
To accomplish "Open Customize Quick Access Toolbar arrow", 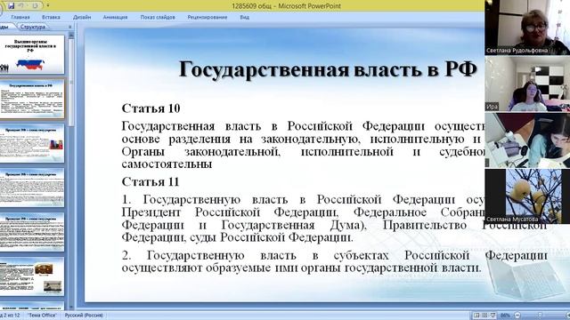I will click(47, 6).
